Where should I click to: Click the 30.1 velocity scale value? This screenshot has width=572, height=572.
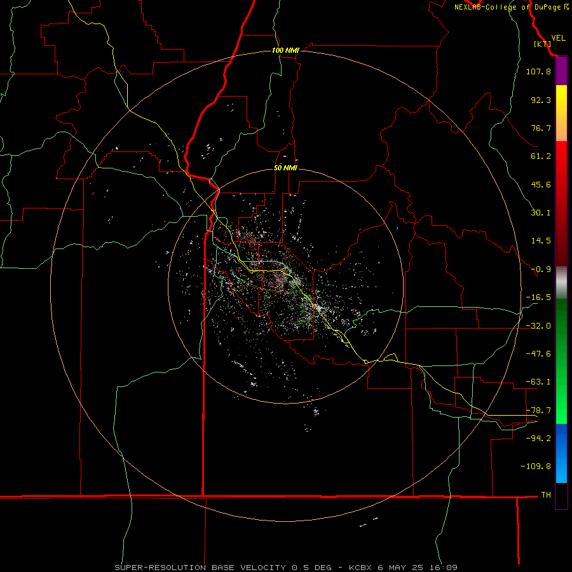[x=541, y=213]
